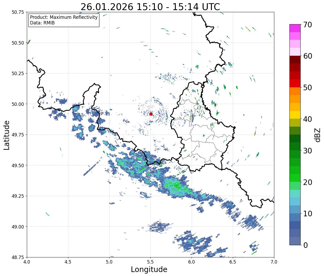Click the longitude tick label "5.5"
324x276 pixels.
point(150,262)
